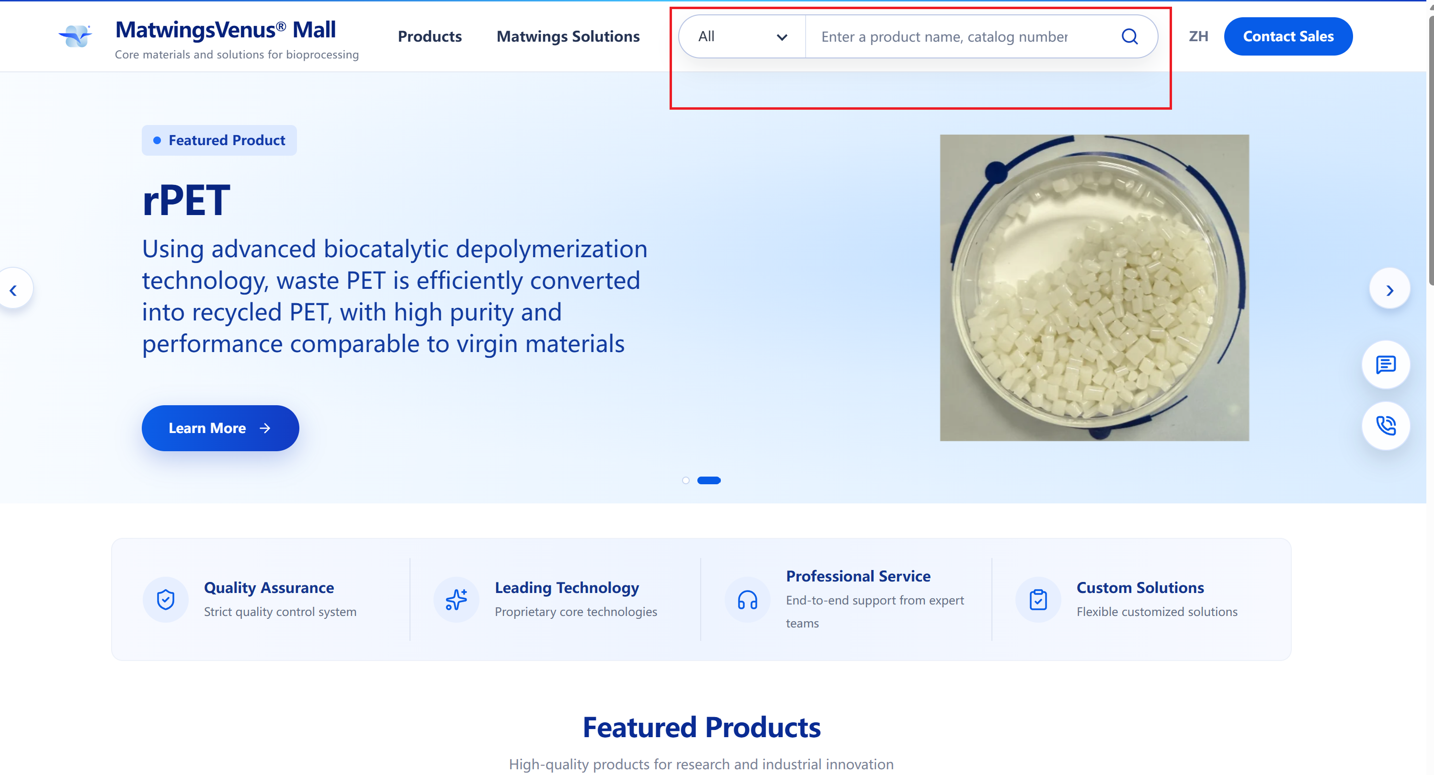This screenshot has width=1434, height=775.
Task: Switch language to ZH
Action: [1198, 37]
